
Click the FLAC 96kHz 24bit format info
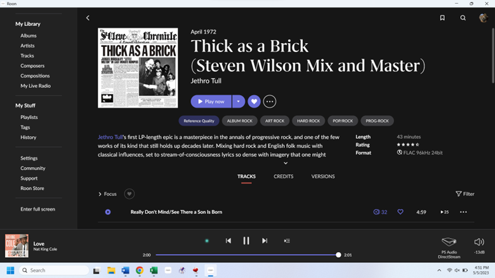[x=420, y=153]
